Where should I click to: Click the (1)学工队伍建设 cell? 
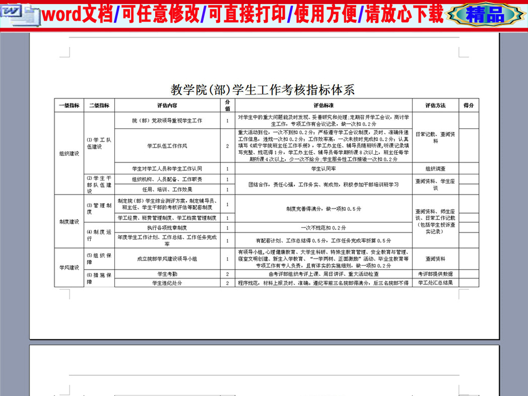click(100, 143)
